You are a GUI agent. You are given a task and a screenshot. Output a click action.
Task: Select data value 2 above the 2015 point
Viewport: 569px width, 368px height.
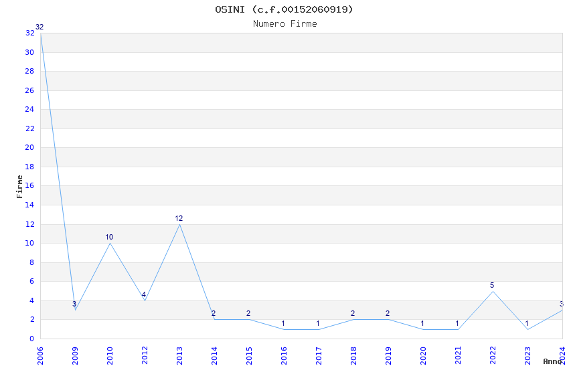pyautogui.click(x=248, y=313)
